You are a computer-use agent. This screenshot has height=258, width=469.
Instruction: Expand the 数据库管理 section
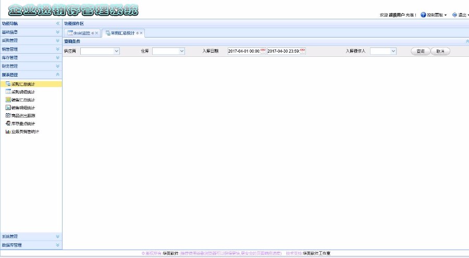[58, 245]
